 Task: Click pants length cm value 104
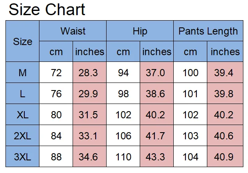(x=190, y=157)
